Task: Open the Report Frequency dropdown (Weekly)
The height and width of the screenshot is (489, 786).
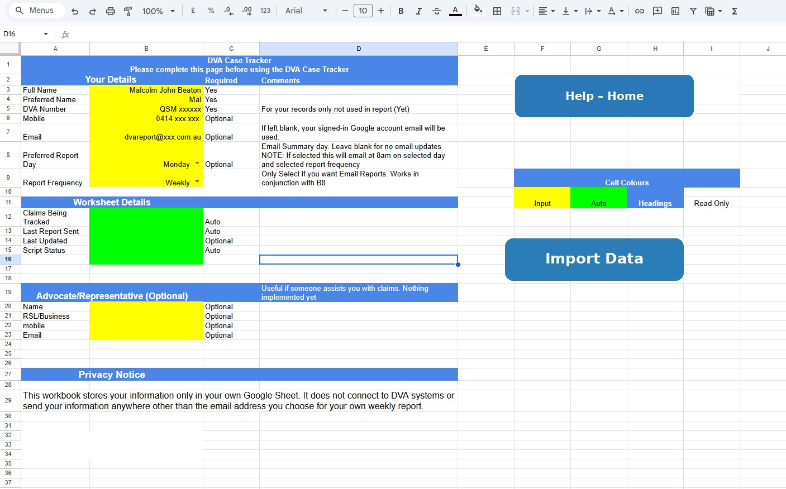Action: (x=197, y=182)
